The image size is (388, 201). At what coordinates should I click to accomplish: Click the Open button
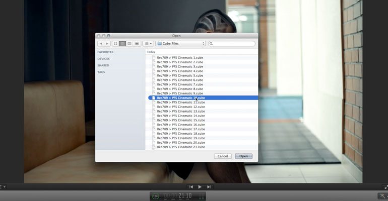[x=243, y=156]
